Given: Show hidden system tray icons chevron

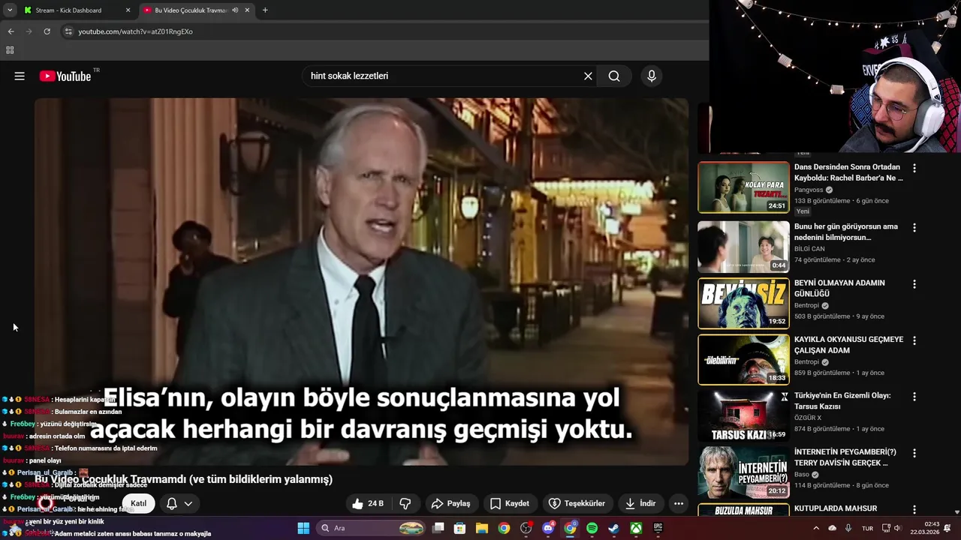Looking at the screenshot, I should [816, 528].
